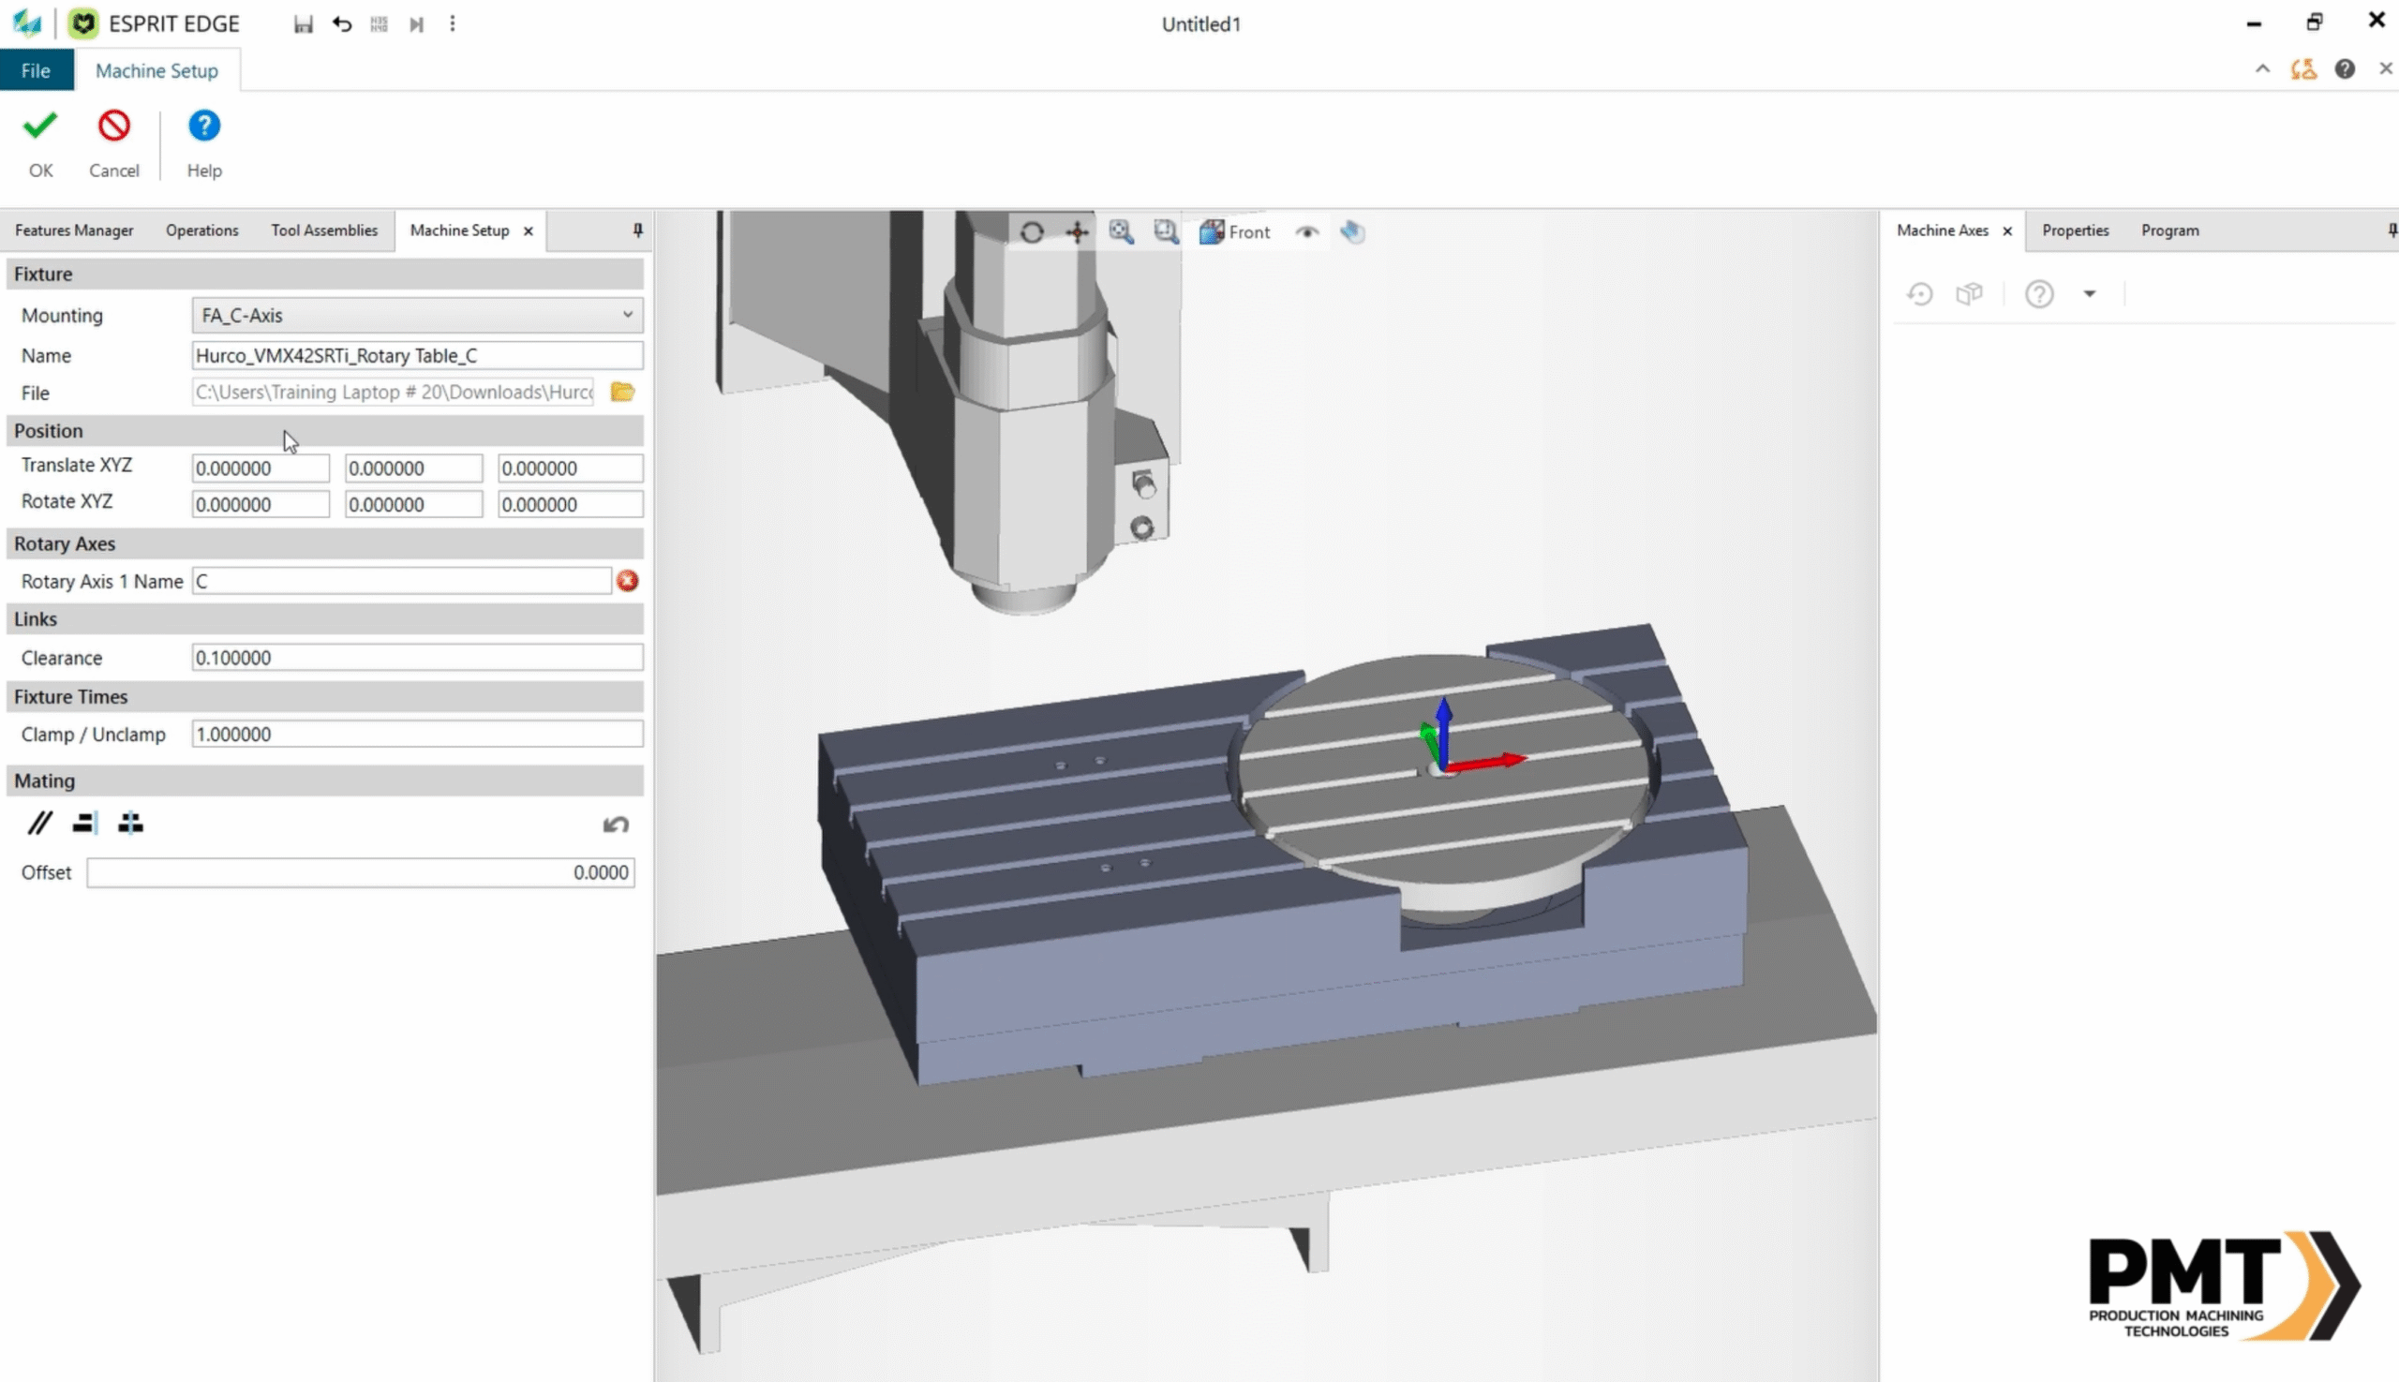Remove Rotary Axis 1 with red X
Viewport: 2399px width, 1382px height.
point(628,581)
